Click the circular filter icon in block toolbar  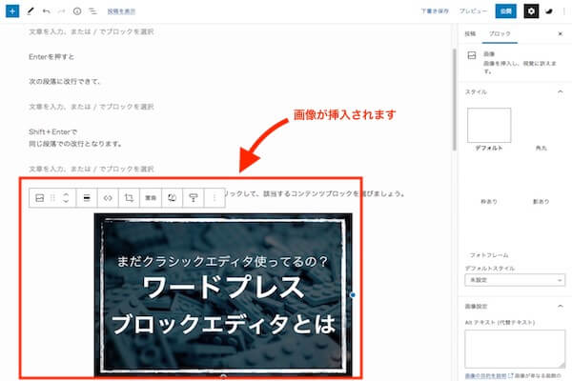pos(172,197)
